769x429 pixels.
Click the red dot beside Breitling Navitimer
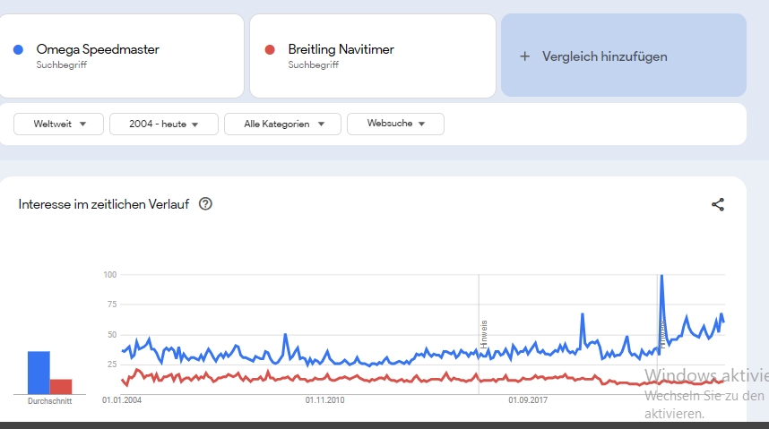[x=270, y=50]
